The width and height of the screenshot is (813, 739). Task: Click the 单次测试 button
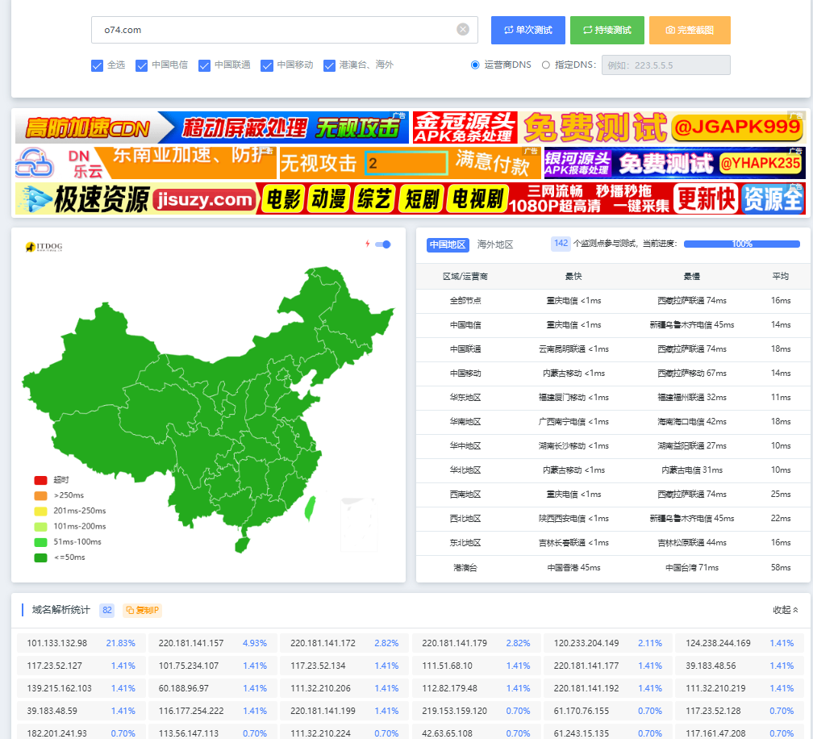coord(528,30)
